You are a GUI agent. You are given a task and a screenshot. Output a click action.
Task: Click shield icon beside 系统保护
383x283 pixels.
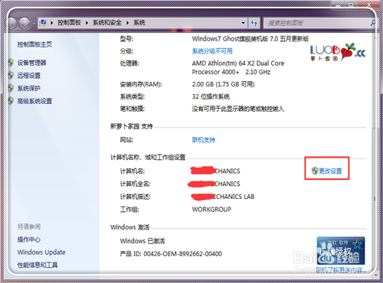coord(11,88)
